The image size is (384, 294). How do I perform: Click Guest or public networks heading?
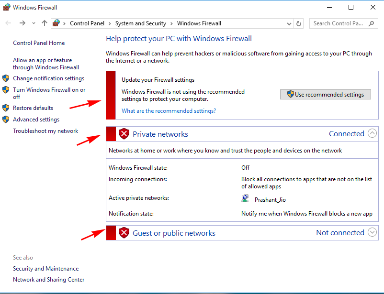click(x=174, y=233)
